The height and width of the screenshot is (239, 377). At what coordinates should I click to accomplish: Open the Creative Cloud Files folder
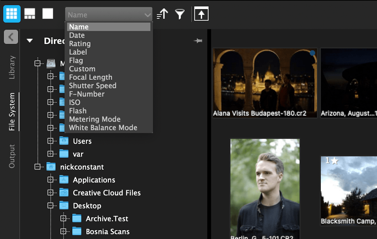point(107,192)
